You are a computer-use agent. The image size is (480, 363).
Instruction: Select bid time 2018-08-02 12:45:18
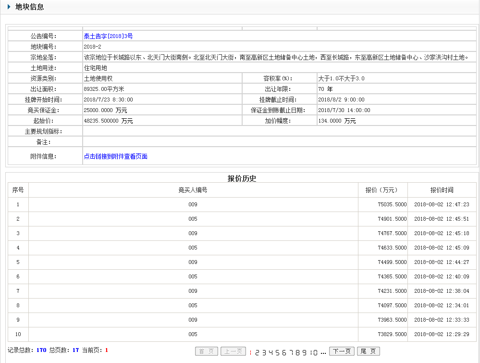tap(442, 233)
